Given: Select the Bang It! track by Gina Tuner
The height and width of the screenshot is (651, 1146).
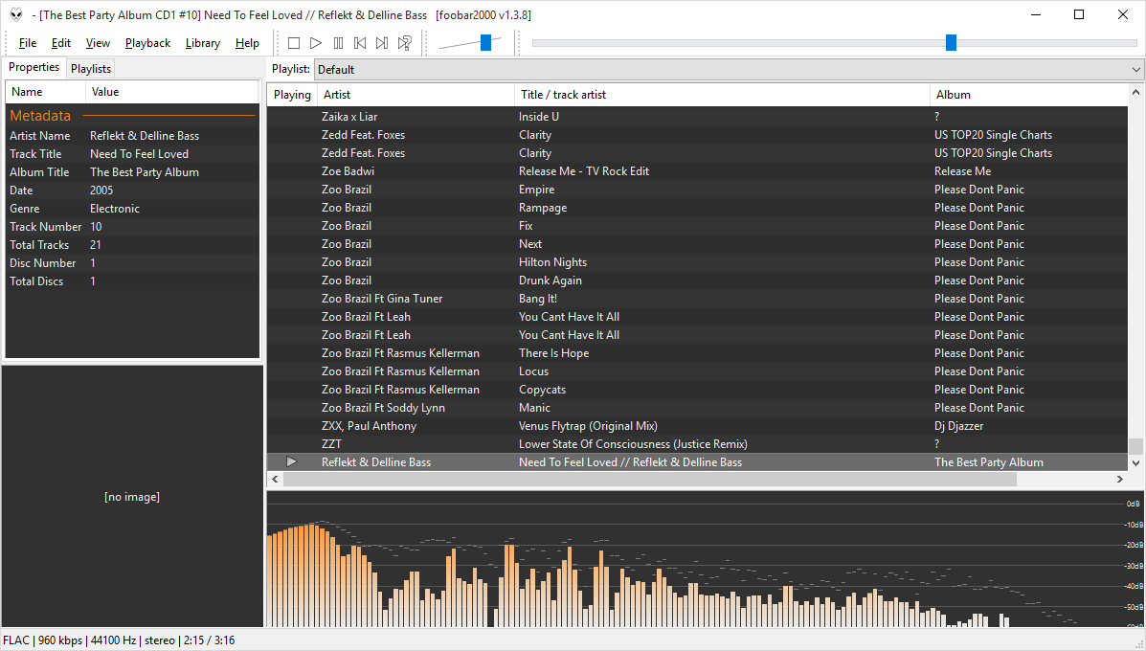Looking at the screenshot, I should pyautogui.click(x=697, y=299).
